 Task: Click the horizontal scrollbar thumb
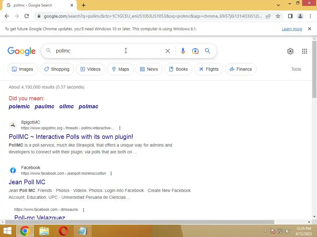coord(140,222)
